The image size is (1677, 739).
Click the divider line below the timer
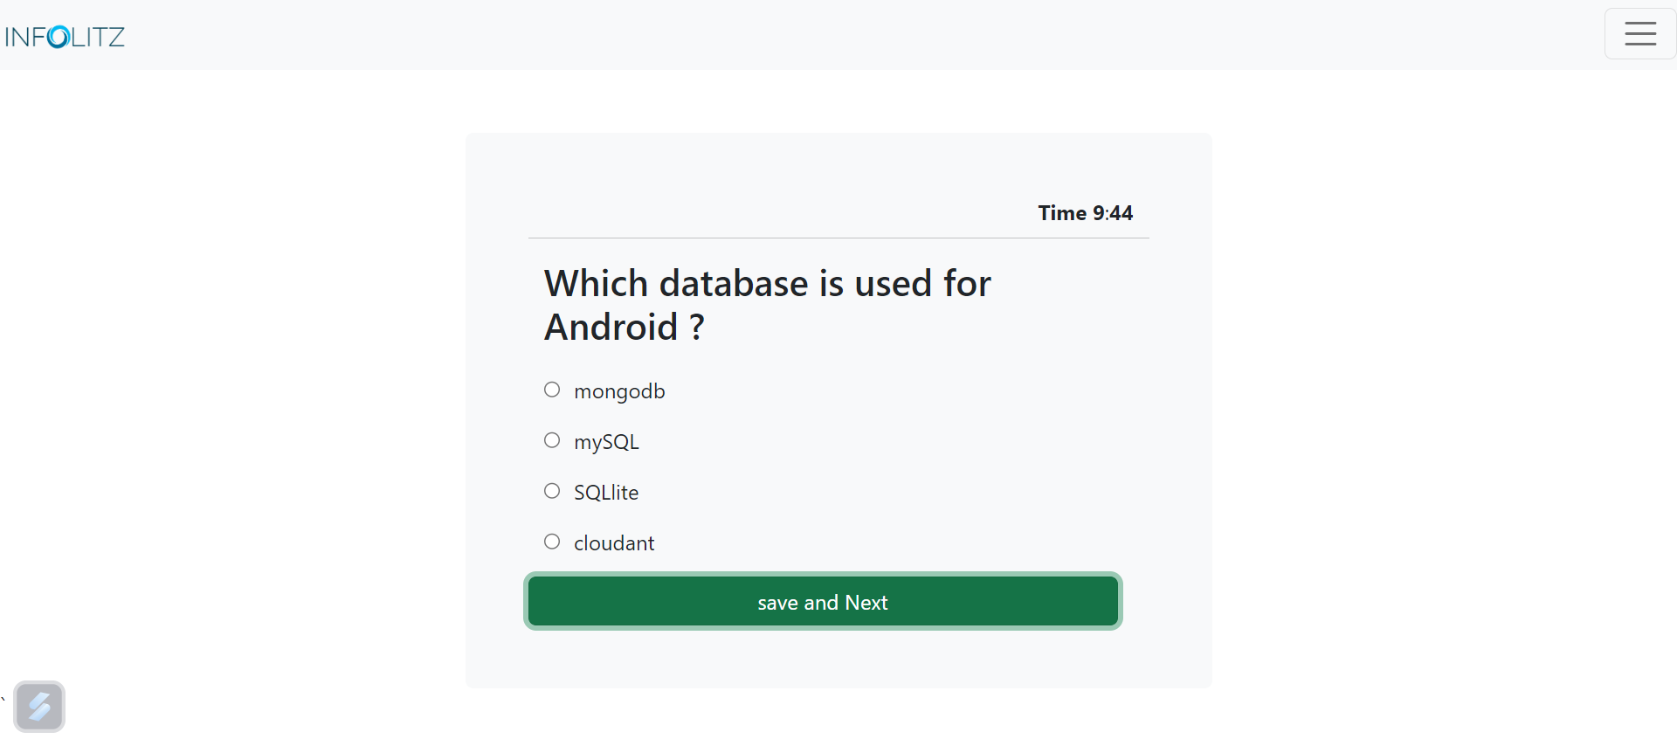pyautogui.click(x=838, y=238)
